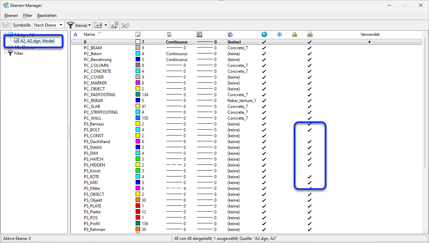Click the padlock lock column header
The height and width of the screenshot is (243, 429).
point(294,34)
